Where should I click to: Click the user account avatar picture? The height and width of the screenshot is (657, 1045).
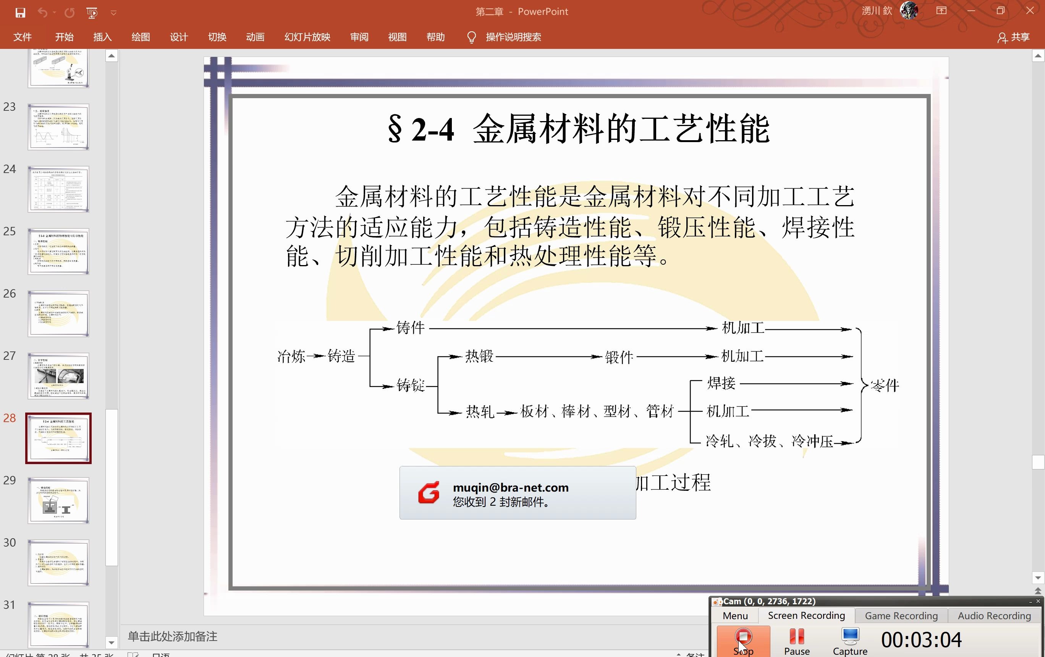tap(909, 11)
